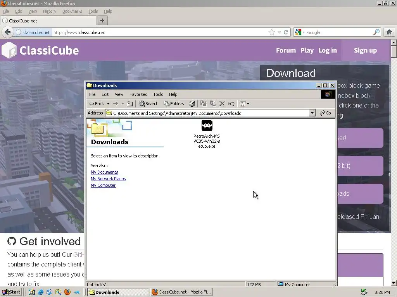Open the Forward history dropdown arrow in Explorer

[x=123, y=104]
